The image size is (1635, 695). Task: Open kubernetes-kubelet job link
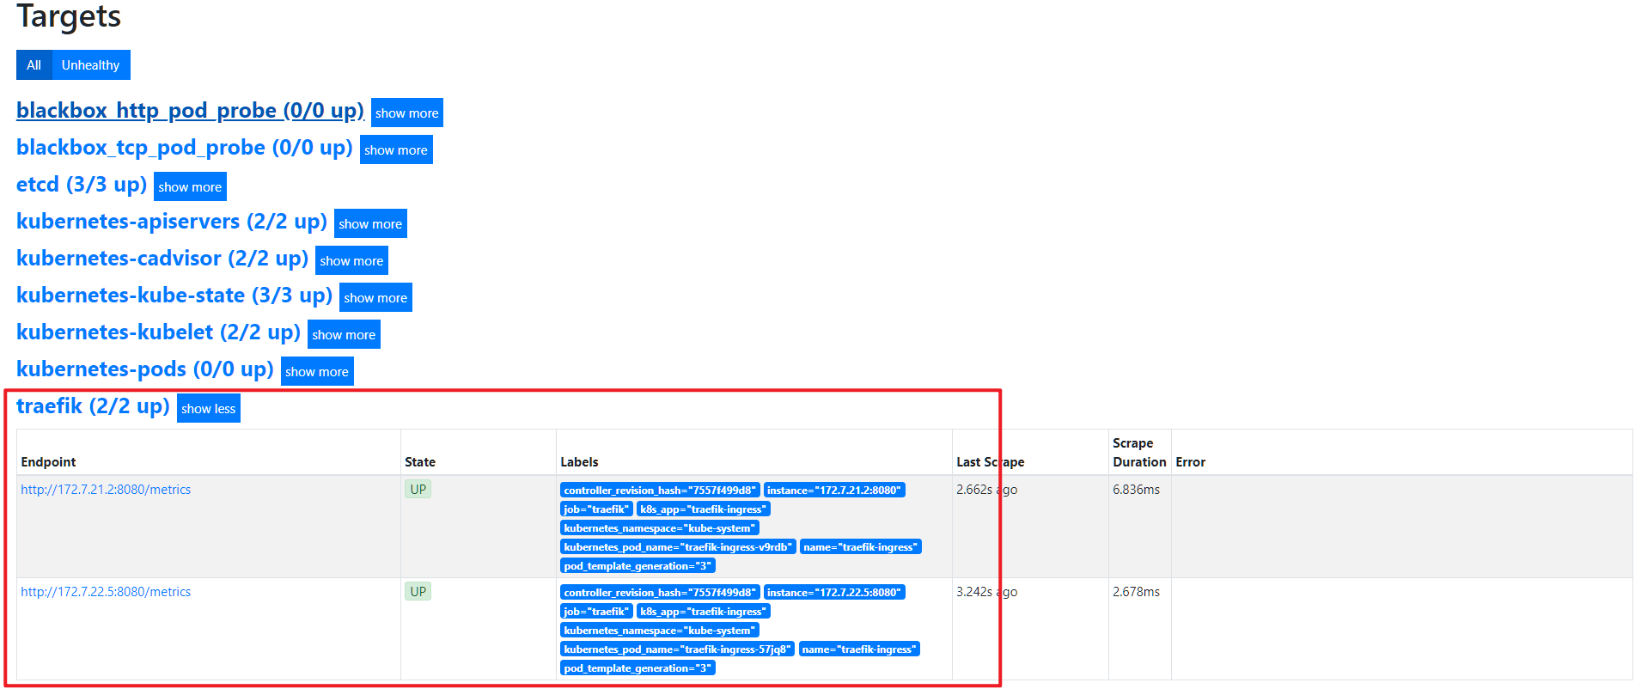point(158,332)
